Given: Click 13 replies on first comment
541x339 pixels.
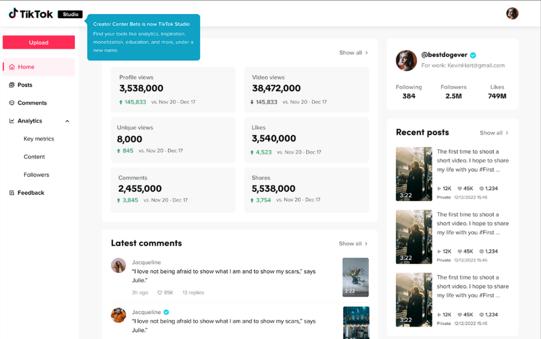Looking at the screenshot, I should point(193,293).
